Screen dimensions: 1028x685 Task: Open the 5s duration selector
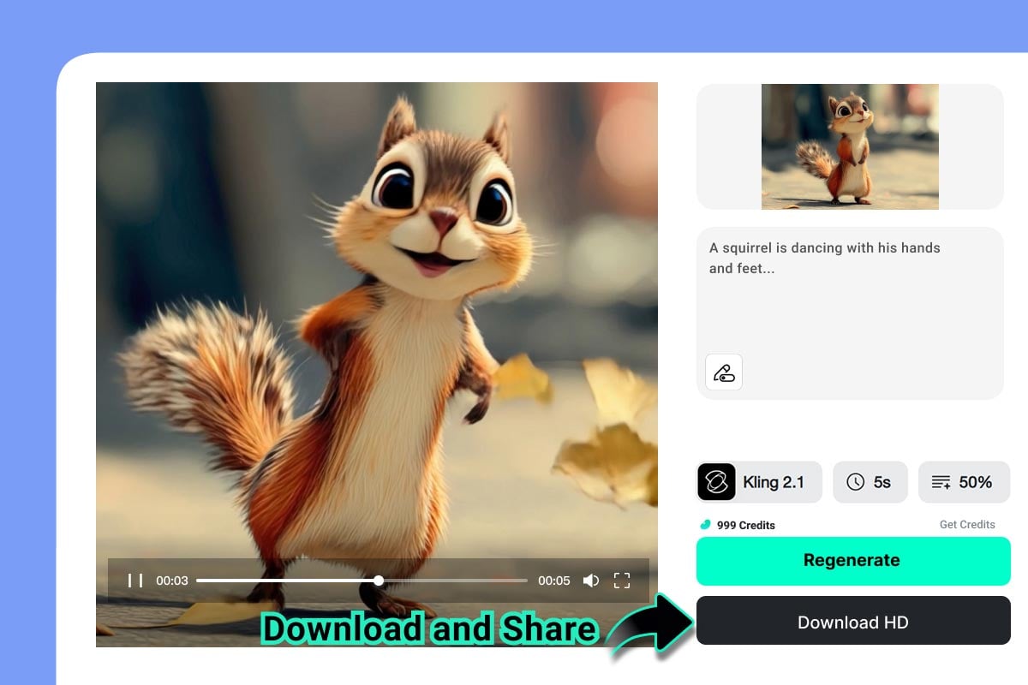pos(870,482)
